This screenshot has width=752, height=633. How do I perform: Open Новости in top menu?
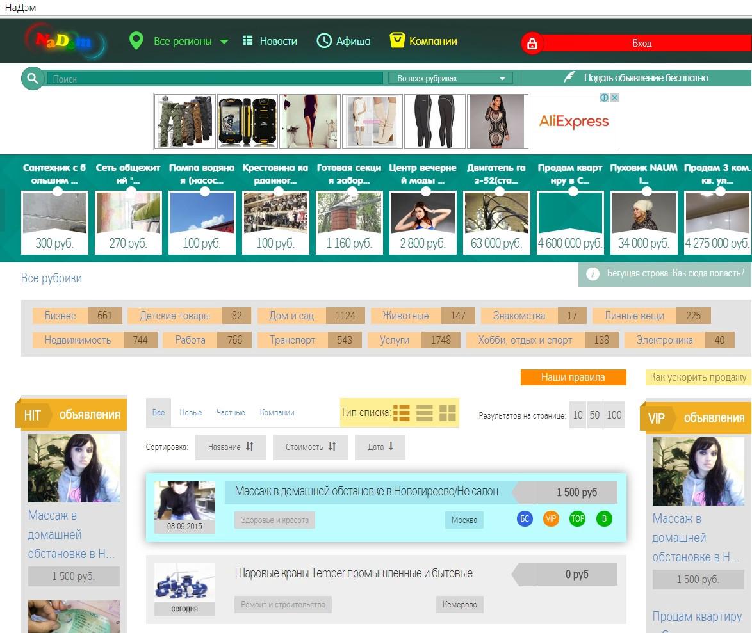279,41
